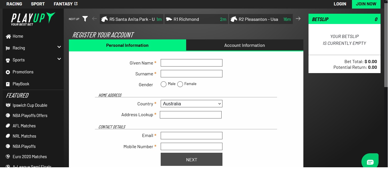The width and height of the screenshot is (388, 169).
Task: Click the Given Name input field
Action: click(x=192, y=63)
